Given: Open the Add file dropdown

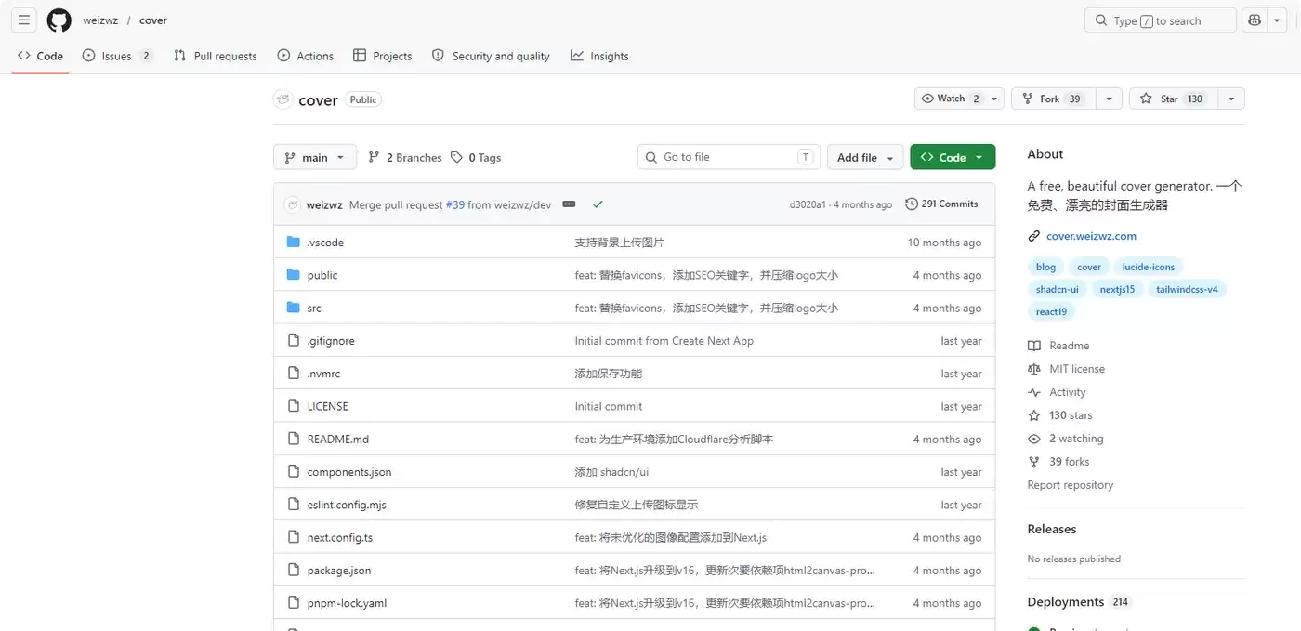Looking at the screenshot, I should [x=865, y=157].
